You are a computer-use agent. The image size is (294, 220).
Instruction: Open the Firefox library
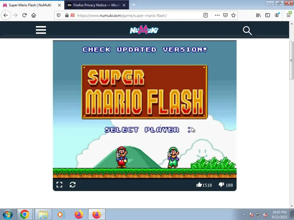(258, 15)
